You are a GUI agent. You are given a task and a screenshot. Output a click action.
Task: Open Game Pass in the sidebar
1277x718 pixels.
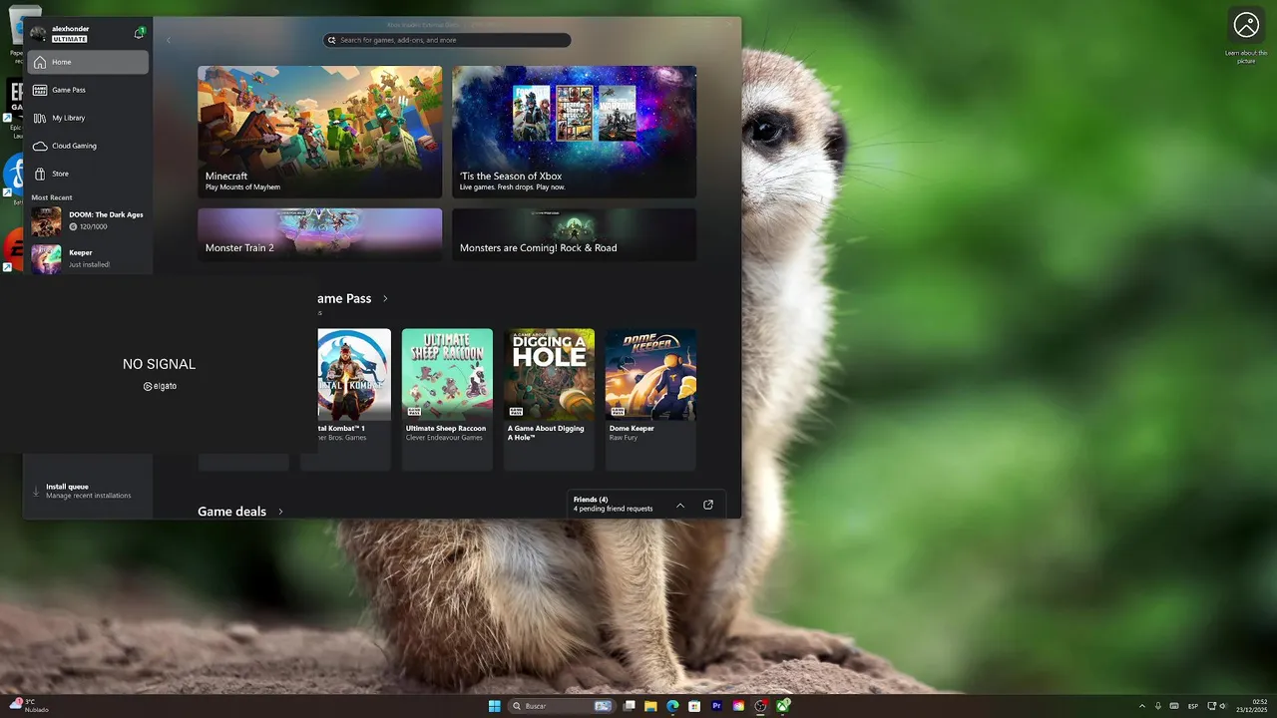[88, 90]
